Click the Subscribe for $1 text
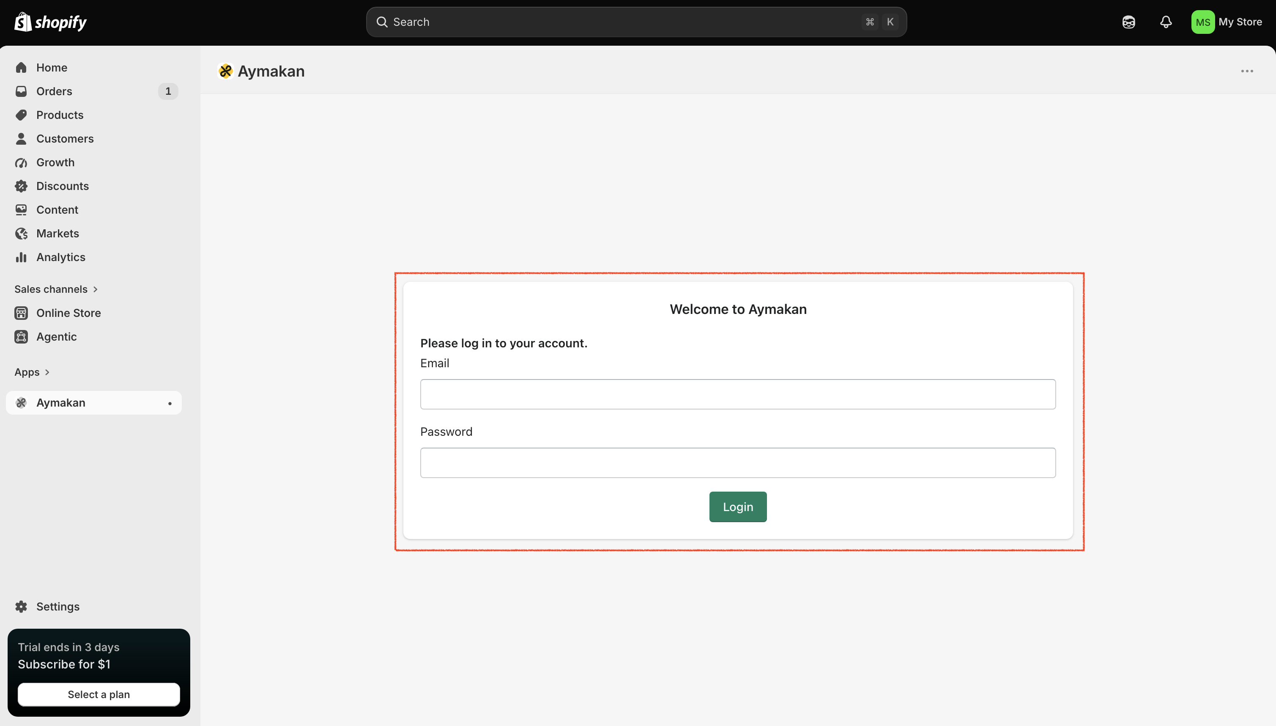 64,664
